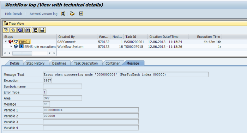Click horizontal scrollbar thumb under Steps
247x133 pixels.
point(22,53)
